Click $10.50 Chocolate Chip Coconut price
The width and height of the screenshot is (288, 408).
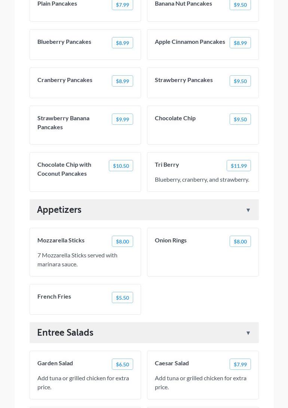(x=121, y=166)
